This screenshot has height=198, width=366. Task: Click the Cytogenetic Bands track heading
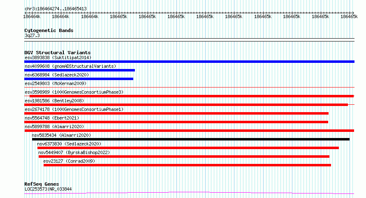[x=49, y=30]
